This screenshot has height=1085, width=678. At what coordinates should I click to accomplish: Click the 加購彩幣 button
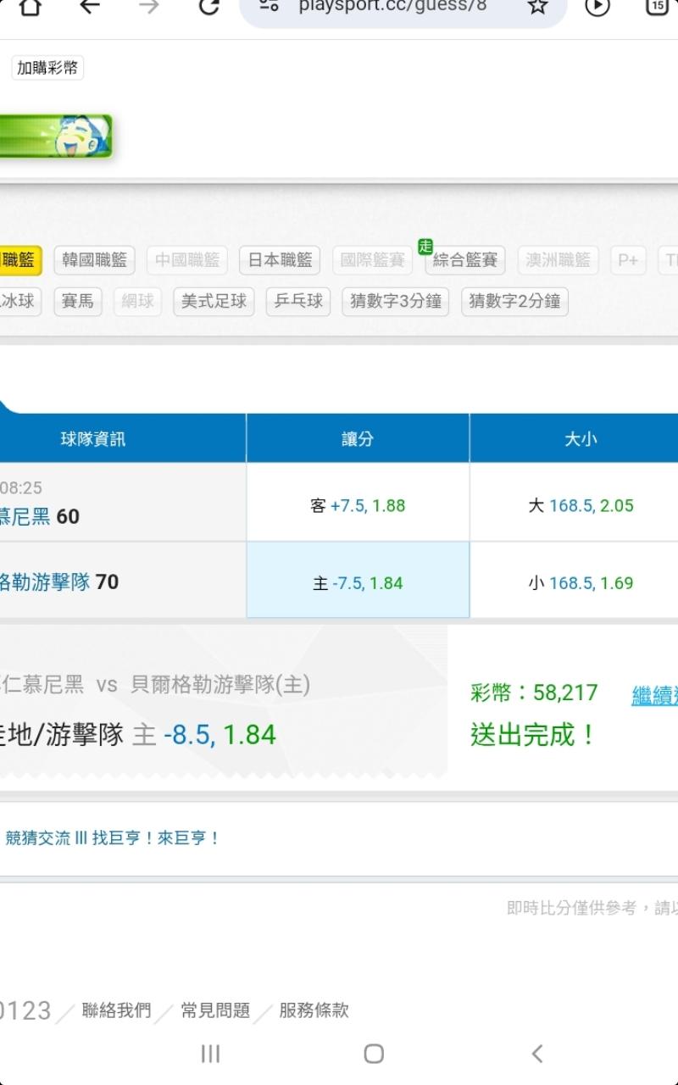[x=47, y=68]
